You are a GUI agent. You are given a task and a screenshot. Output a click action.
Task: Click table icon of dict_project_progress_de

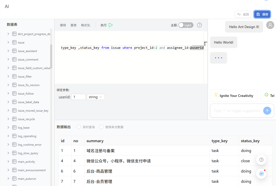14,34
